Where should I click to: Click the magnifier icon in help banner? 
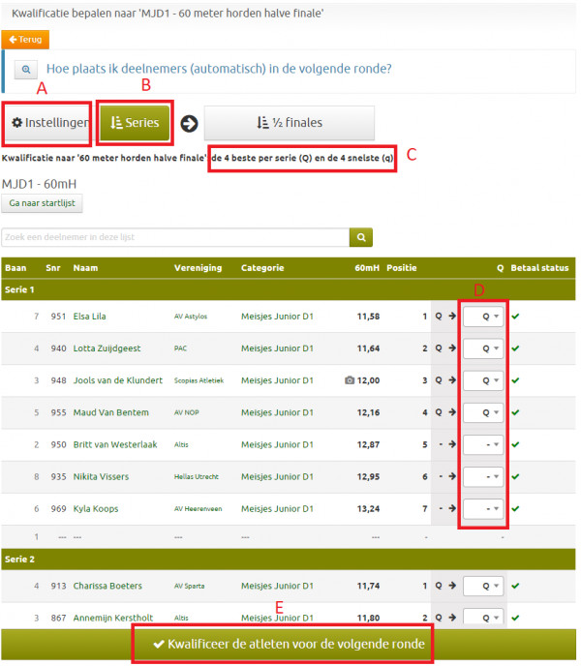pyautogui.click(x=25, y=70)
